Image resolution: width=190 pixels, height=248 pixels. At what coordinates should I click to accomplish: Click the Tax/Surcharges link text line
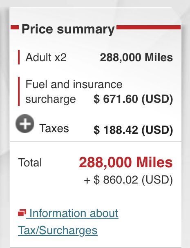coord(58,230)
